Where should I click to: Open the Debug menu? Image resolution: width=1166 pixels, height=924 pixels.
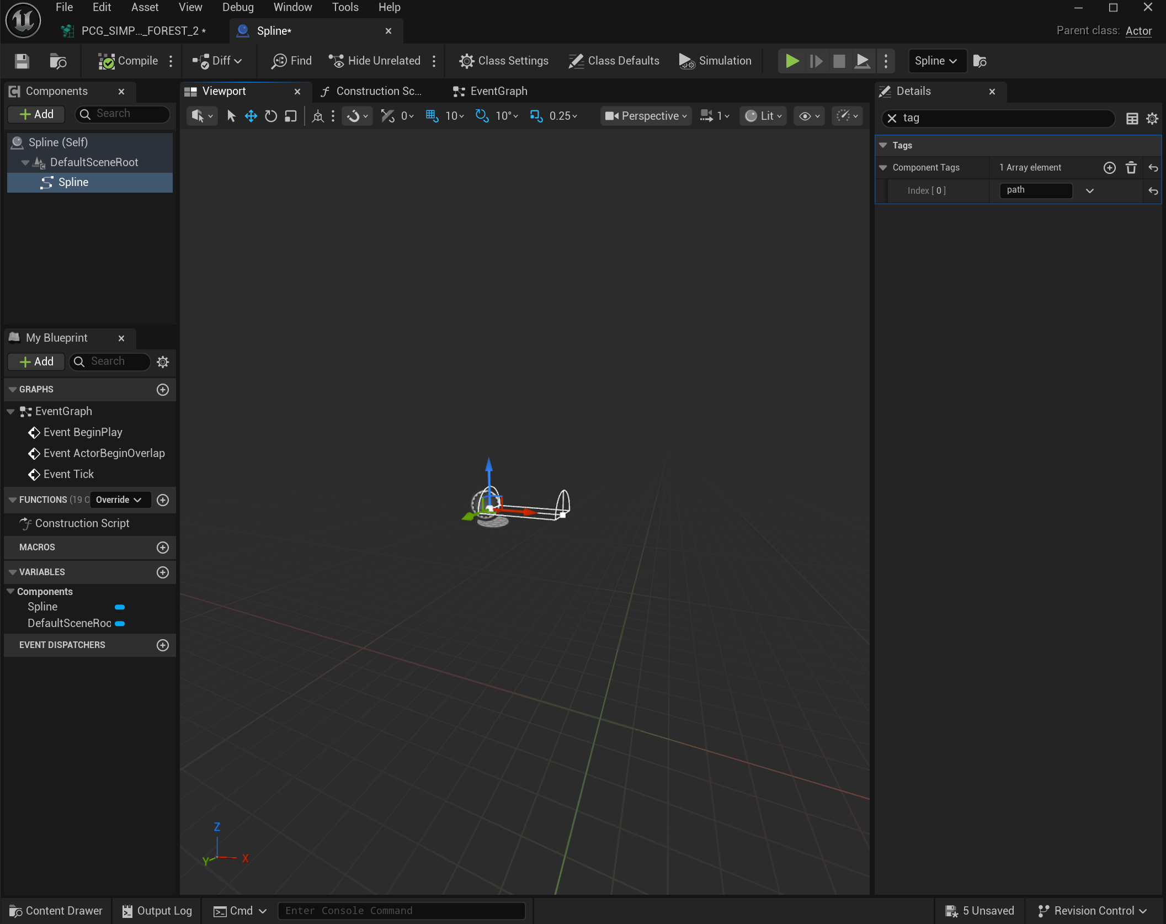coord(238,7)
